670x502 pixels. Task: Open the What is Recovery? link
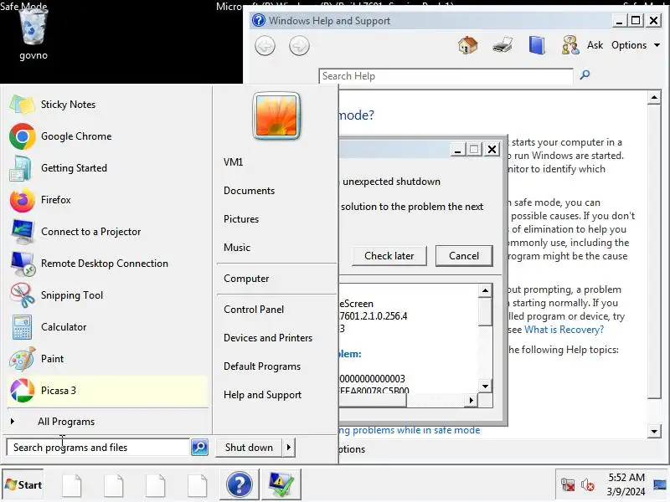point(564,330)
